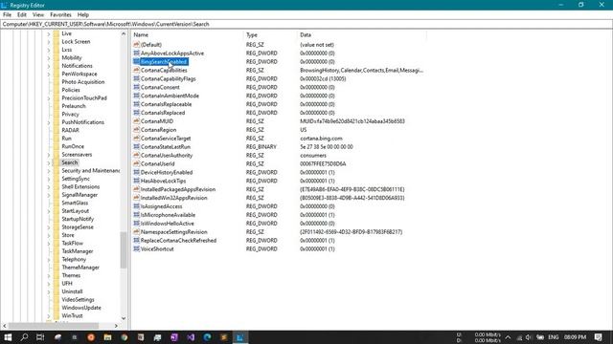Expand the Search key node

[x=49, y=162]
